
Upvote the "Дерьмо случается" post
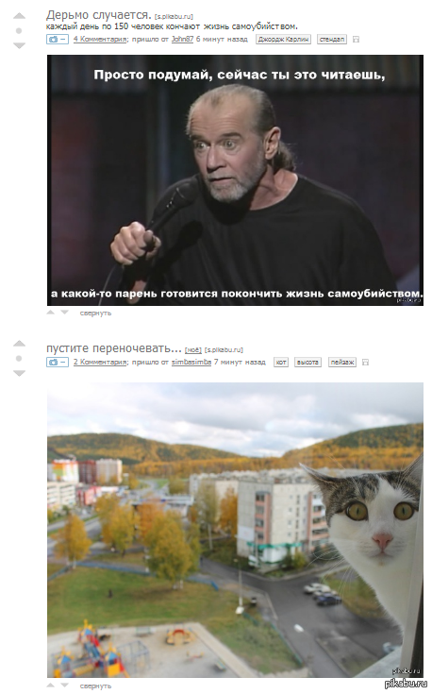click(x=19, y=16)
